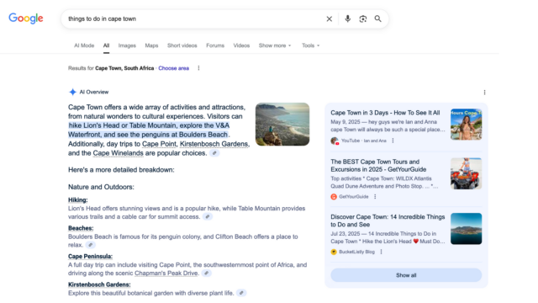
Task: Clear the search box with the X icon
Action: (x=329, y=19)
